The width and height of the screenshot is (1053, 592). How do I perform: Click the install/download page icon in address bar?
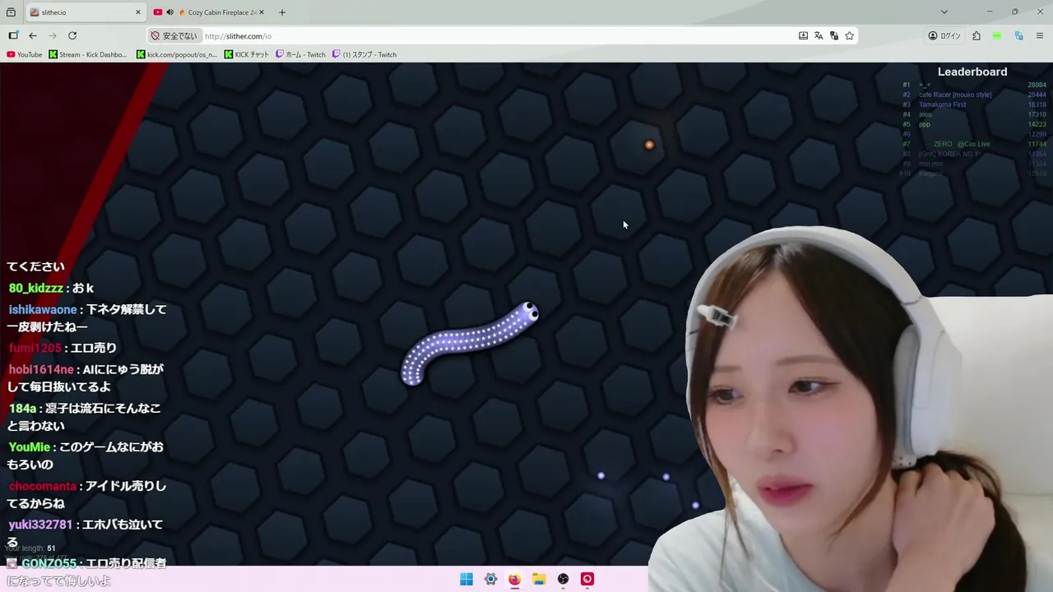point(803,35)
